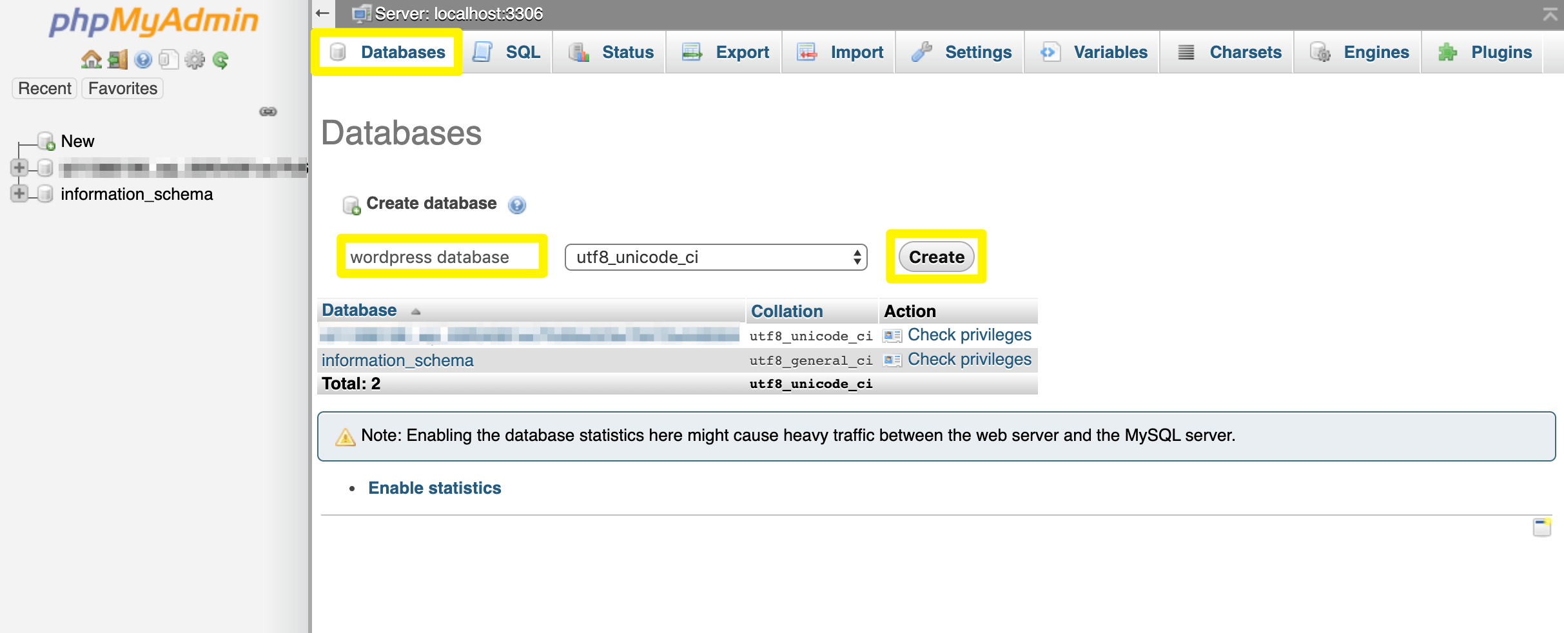Open the console note icon at bottom right
Image resolution: width=1564 pixels, height=633 pixels.
point(1542,527)
